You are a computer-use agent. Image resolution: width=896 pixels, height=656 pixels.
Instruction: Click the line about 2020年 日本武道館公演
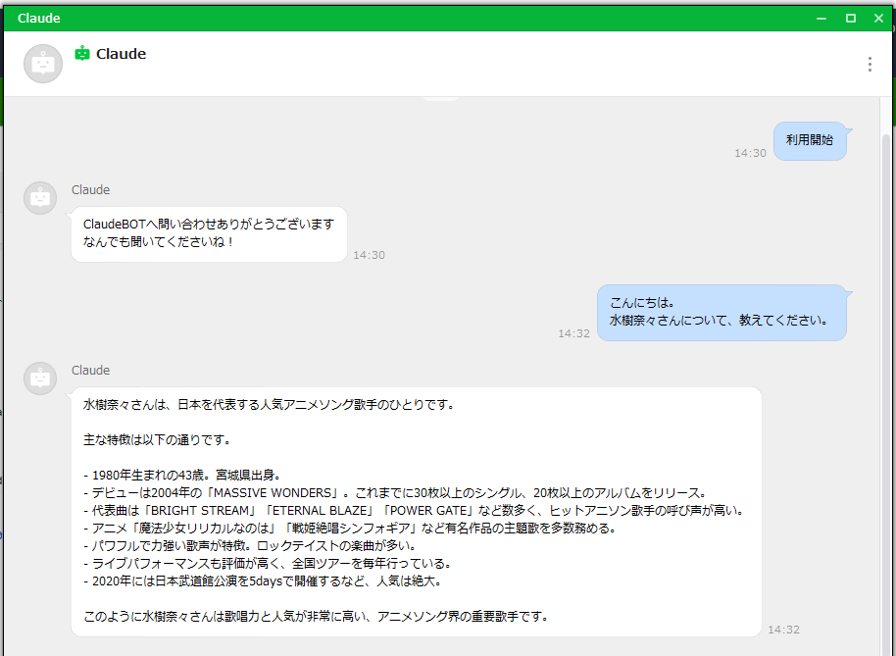(x=264, y=581)
